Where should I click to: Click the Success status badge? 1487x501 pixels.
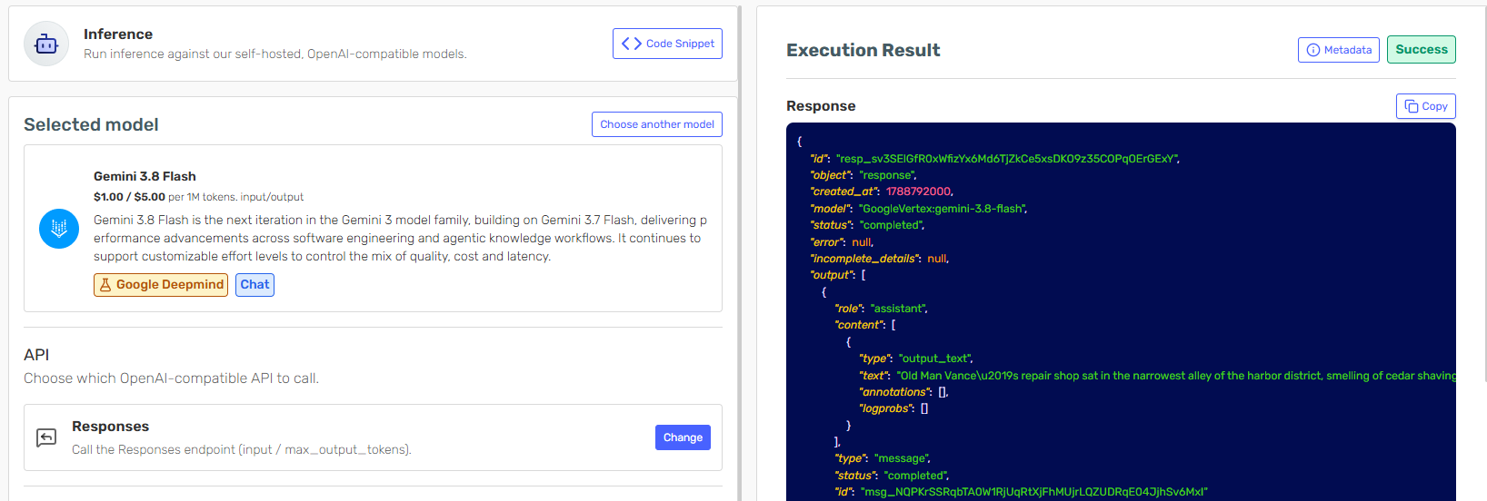click(x=1421, y=50)
